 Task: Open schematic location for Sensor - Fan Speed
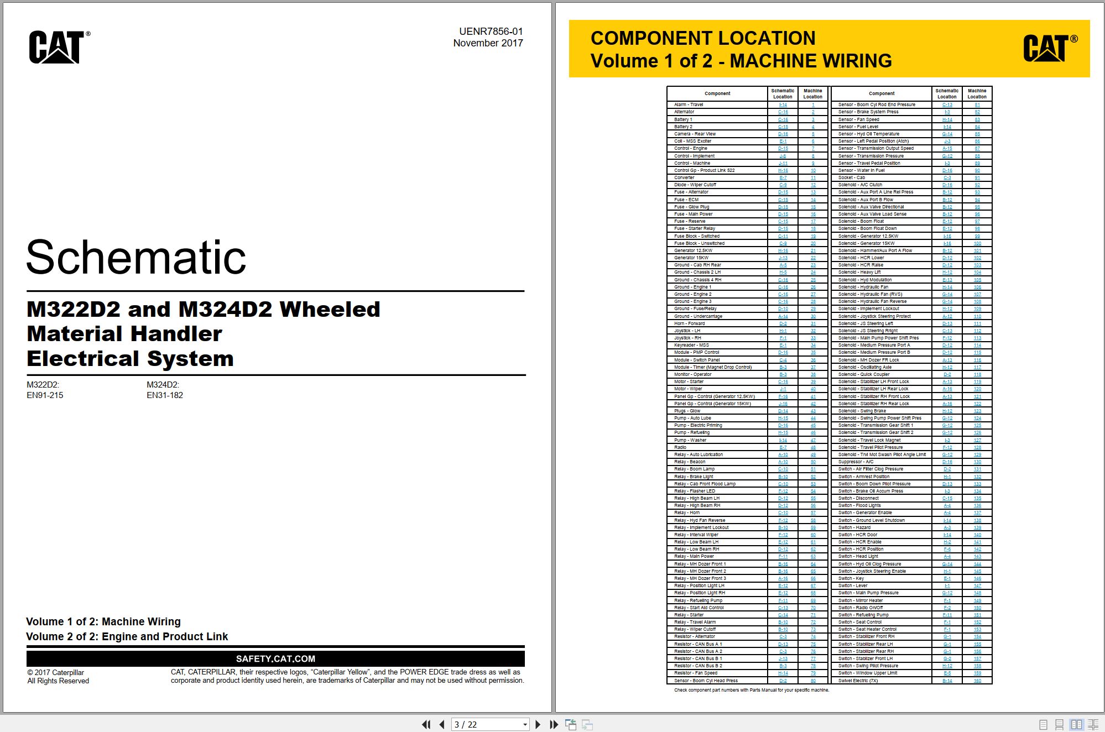[x=947, y=119]
